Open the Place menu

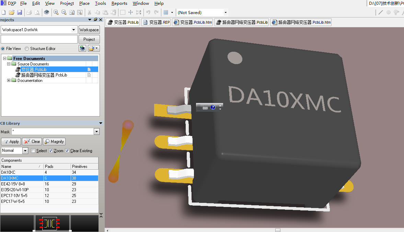84,3
